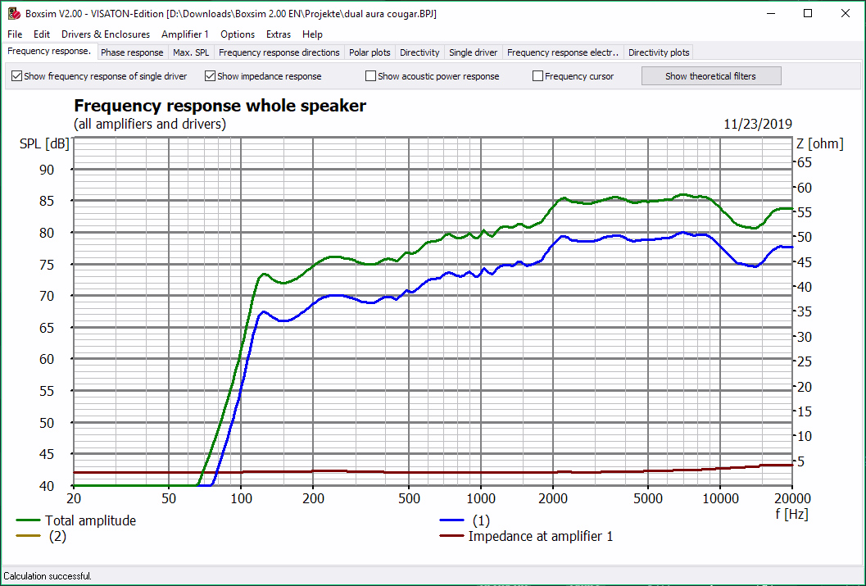
Task: Open the Frequency response directions tab
Action: point(279,52)
